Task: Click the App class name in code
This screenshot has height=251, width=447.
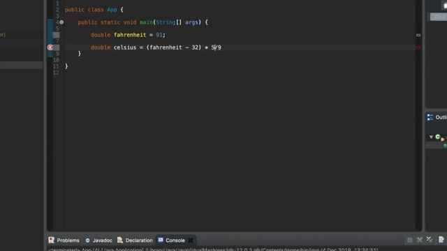Action: (112, 10)
